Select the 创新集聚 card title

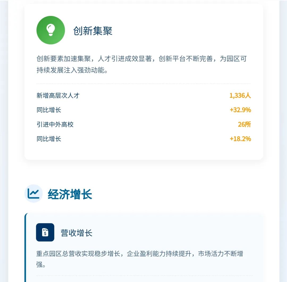93,31
